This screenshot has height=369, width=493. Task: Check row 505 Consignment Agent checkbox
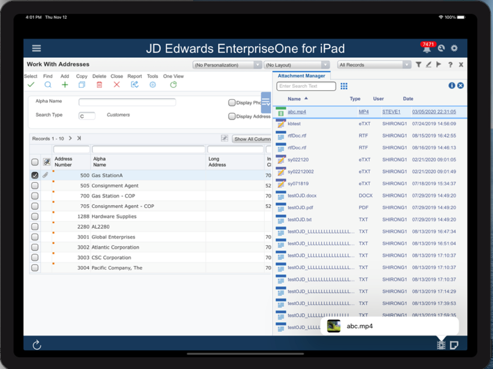(x=35, y=185)
